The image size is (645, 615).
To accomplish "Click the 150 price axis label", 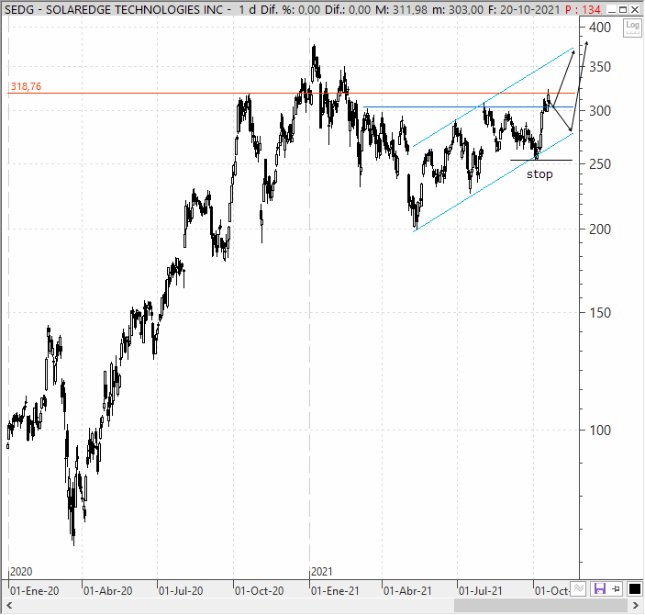I will 600,313.
